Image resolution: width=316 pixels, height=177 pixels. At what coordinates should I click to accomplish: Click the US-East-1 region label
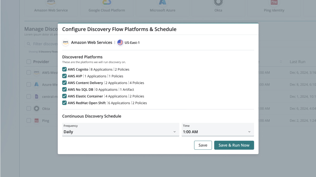(x=132, y=43)
